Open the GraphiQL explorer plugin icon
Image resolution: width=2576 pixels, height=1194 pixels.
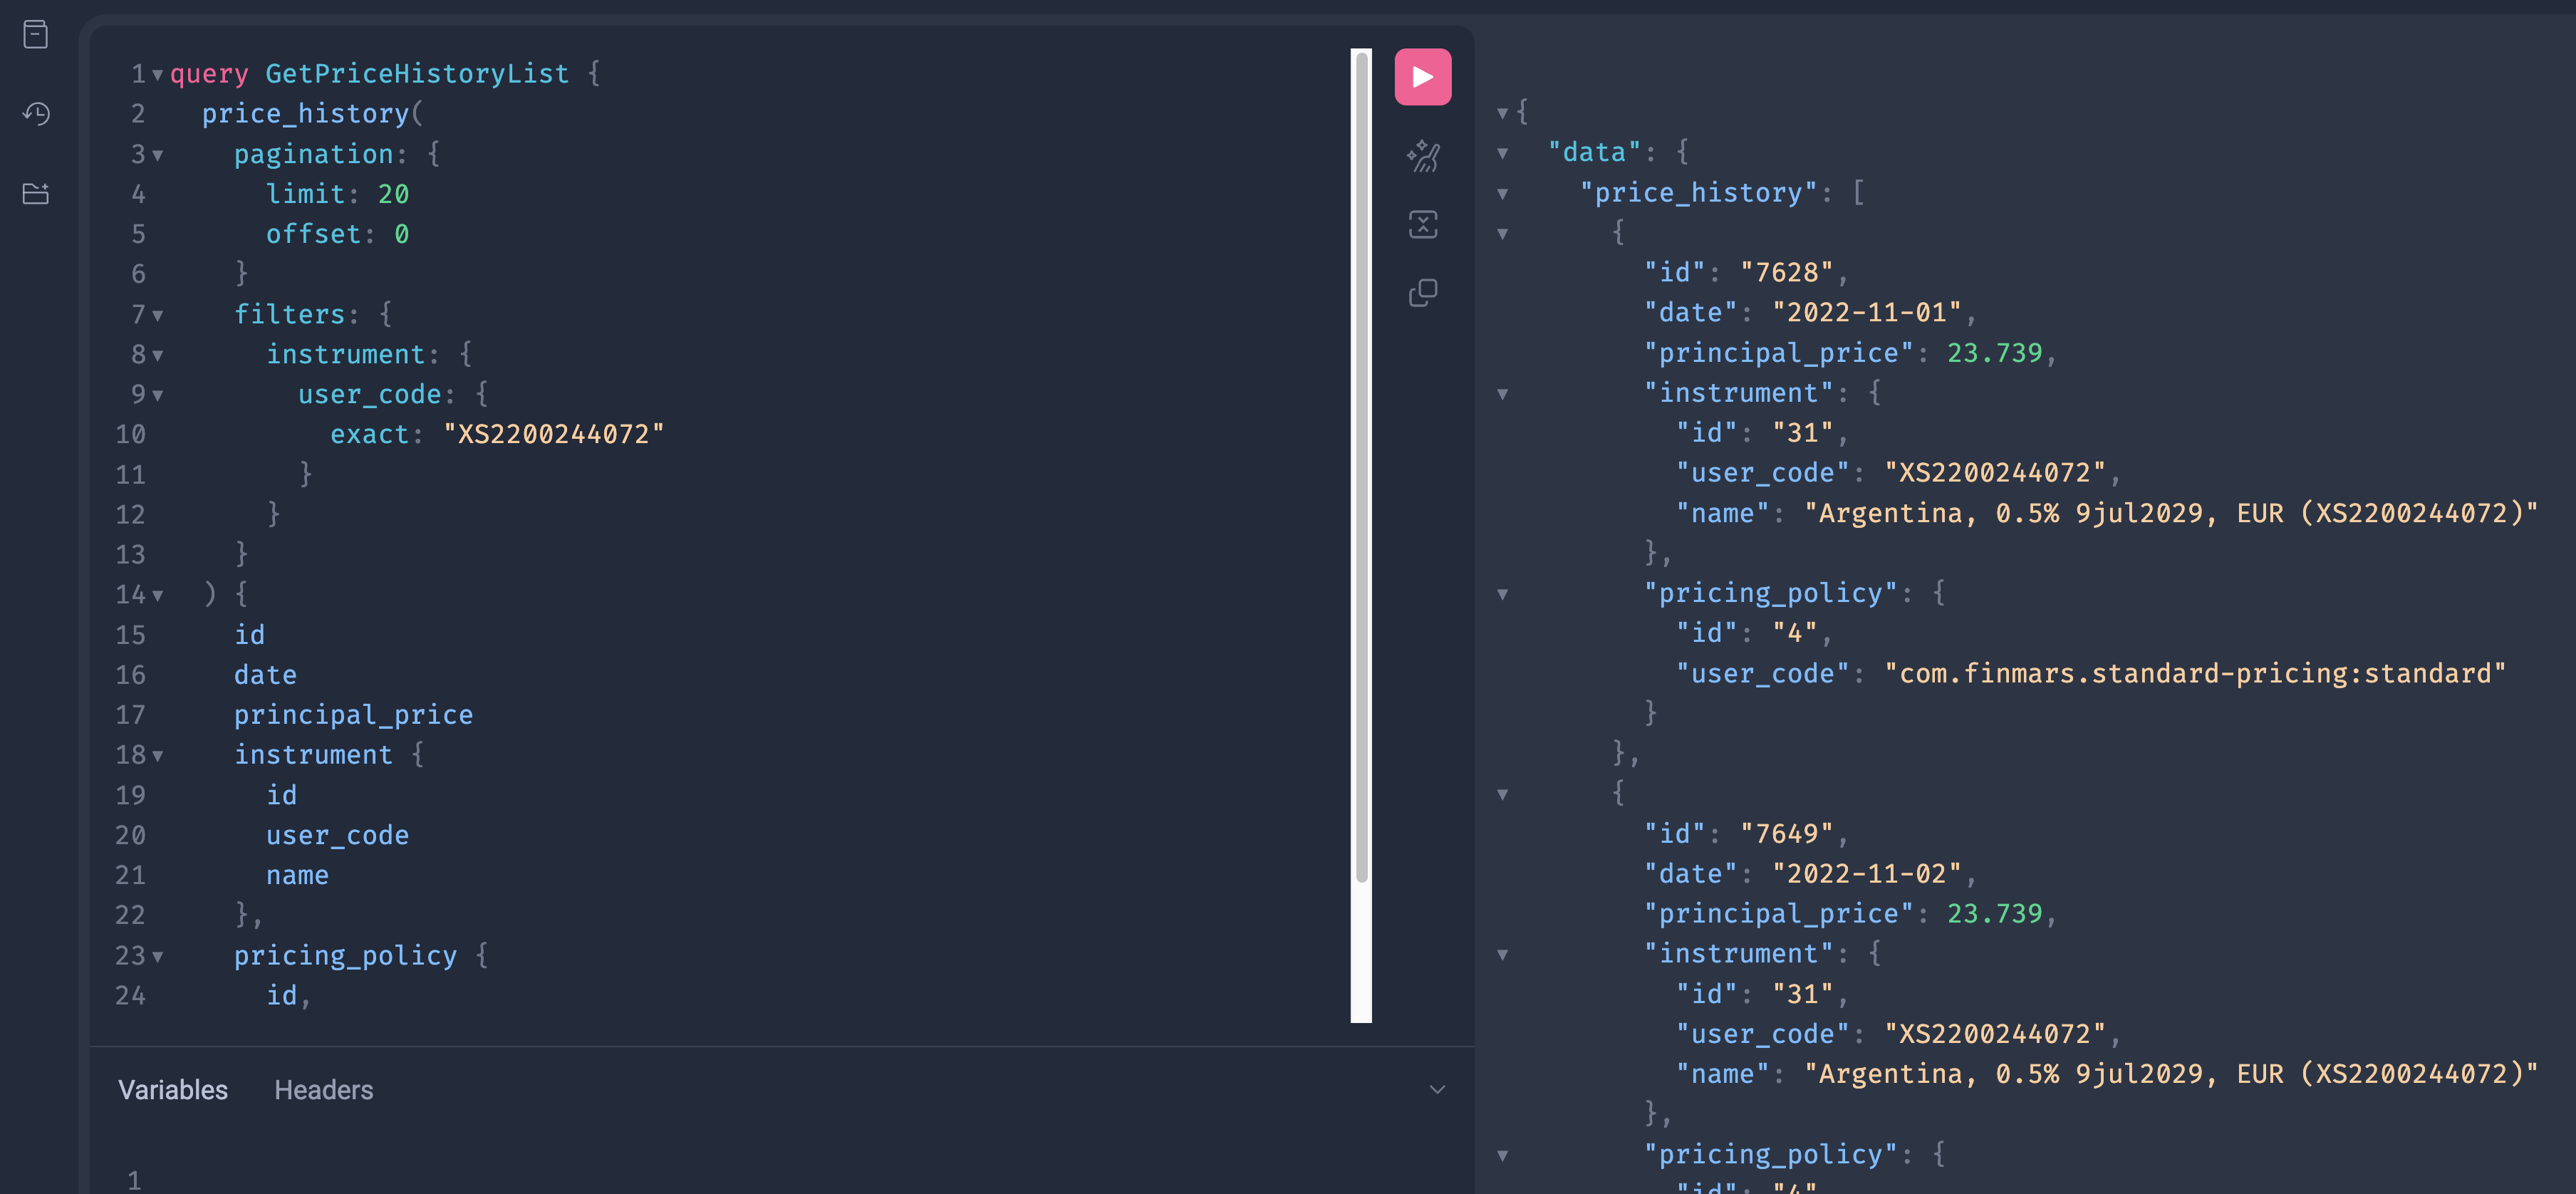[36, 193]
